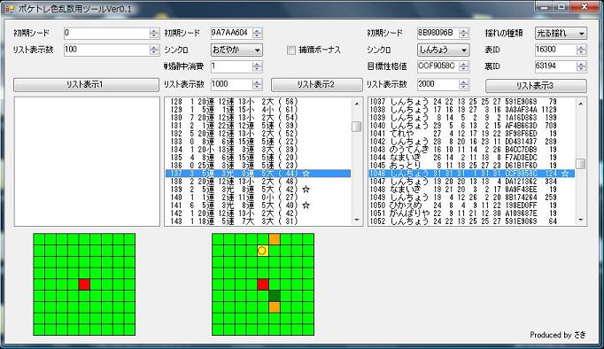The image size is (604, 349).
Task: Click scroll up arrow of right list
Action: click(580, 104)
